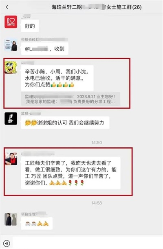
Task: Tap the '收到' reply bubble with @mention
Action: [45, 49]
